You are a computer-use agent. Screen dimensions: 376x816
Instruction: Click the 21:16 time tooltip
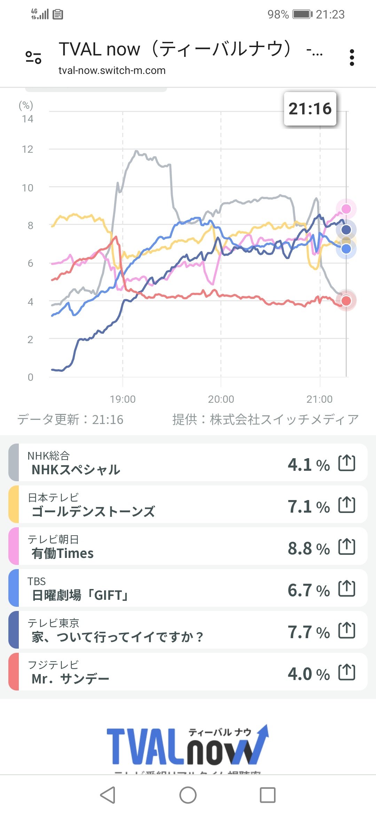[x=310, y=109]
